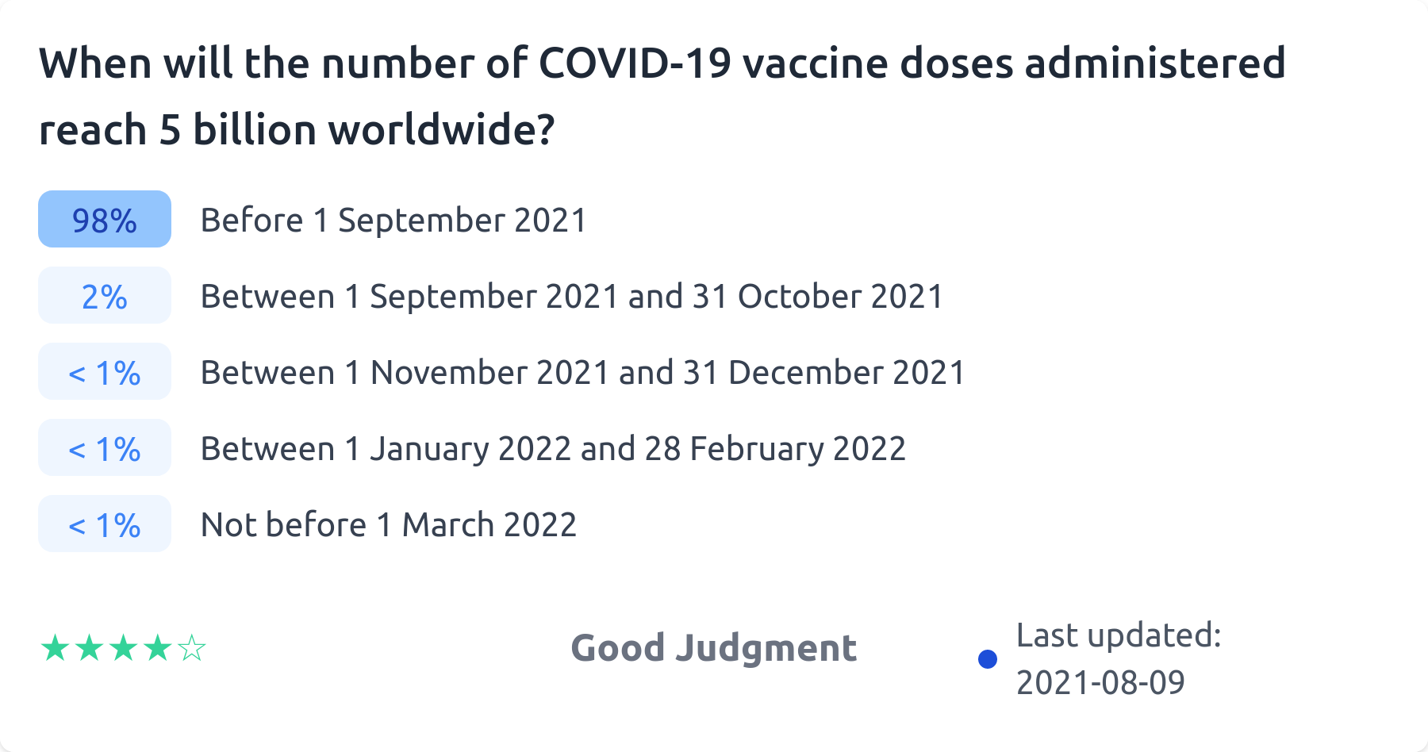Click the second green rating star
This screenshot has height=752, width=1428.
[89, 648]
